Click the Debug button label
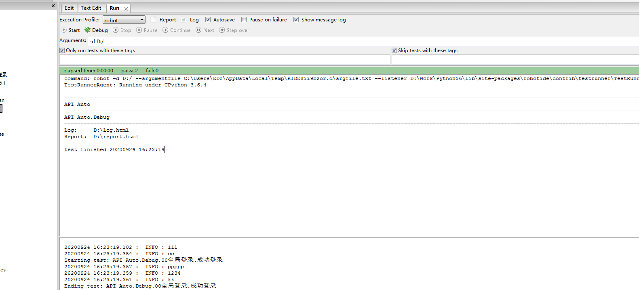The height and width of the screenshot is (290, 639). pyautogui.click(x=100, y=30)
